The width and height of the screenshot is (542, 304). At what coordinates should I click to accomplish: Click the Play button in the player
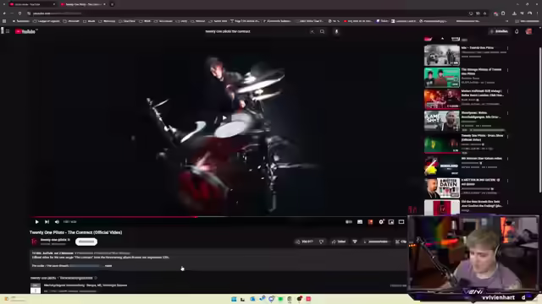click(x=36, y=222)
